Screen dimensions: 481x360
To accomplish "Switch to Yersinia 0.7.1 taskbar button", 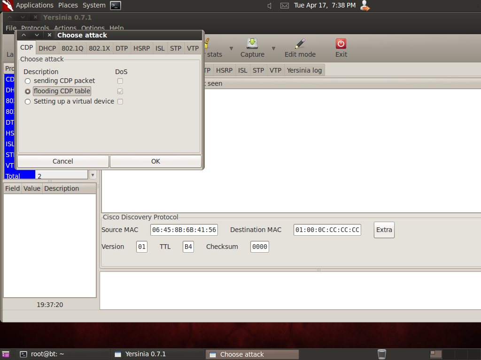I will pyautogui.click(x=157, y=354).
